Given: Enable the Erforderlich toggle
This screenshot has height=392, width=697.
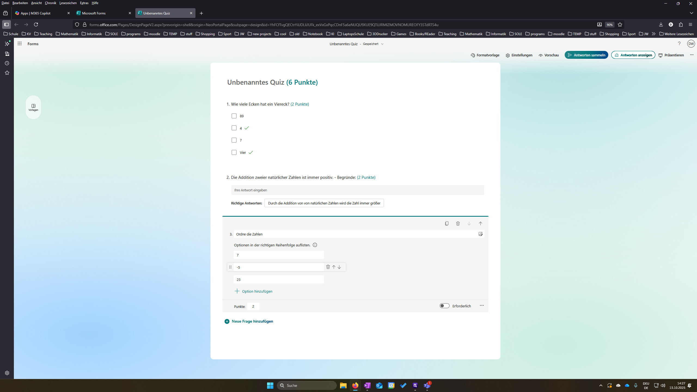Looking at the screenshot, I should click(444, 306).
